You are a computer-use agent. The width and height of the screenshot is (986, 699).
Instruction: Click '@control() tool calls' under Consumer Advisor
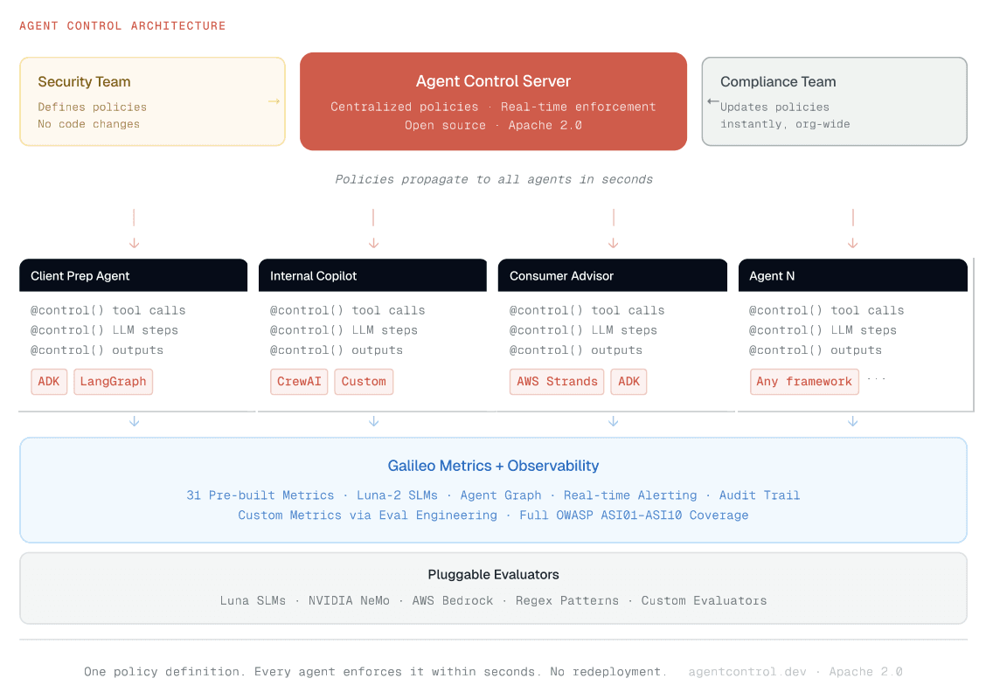point(587,310)
